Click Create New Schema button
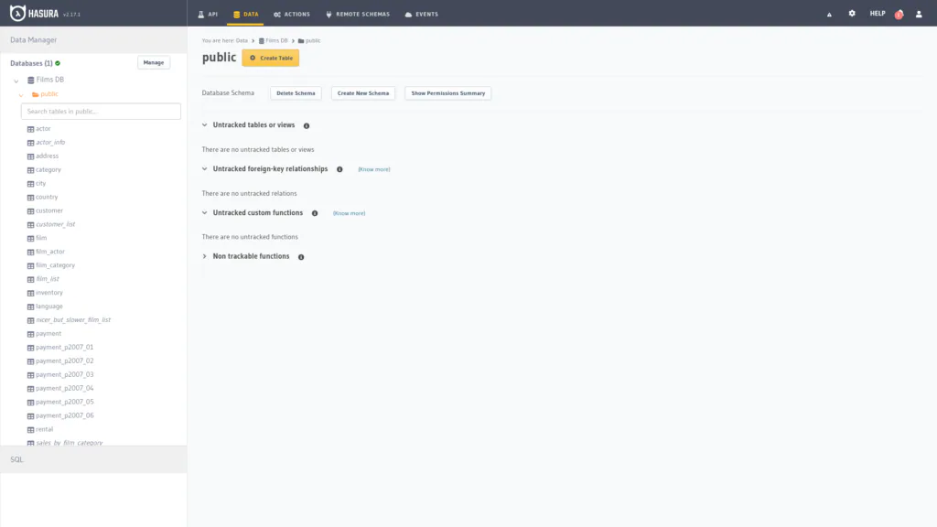This screenshot has height=527, width=937. tap(362, 93)
